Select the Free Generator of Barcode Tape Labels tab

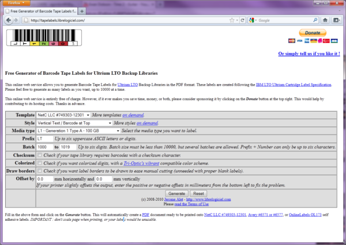[41, 11]
